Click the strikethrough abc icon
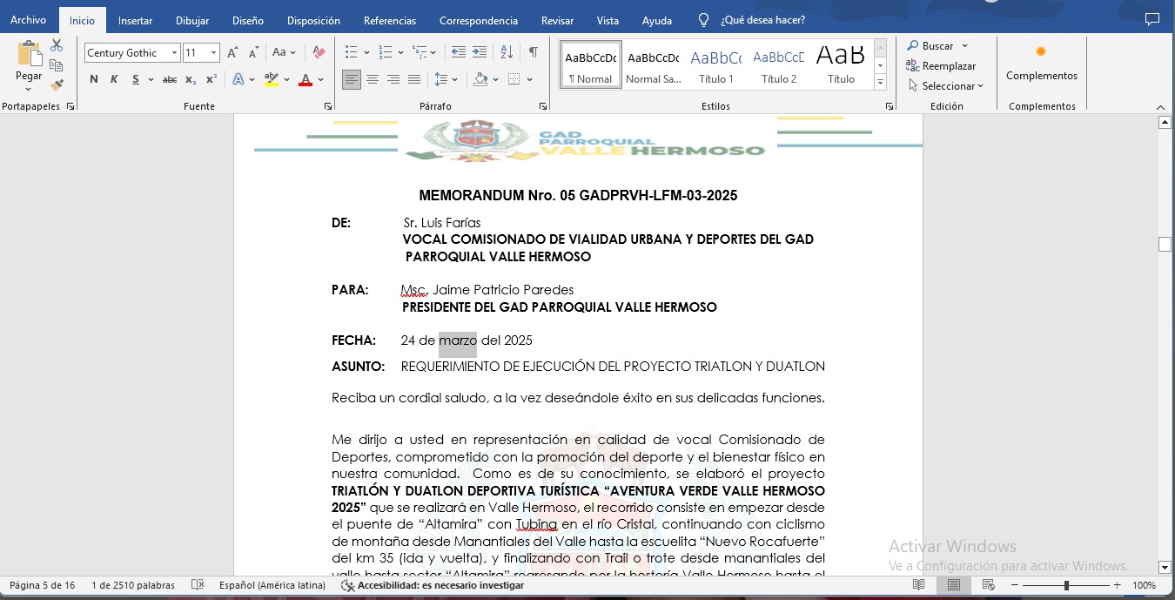Screen dimensions: 1175x600 tap(170, 80)
